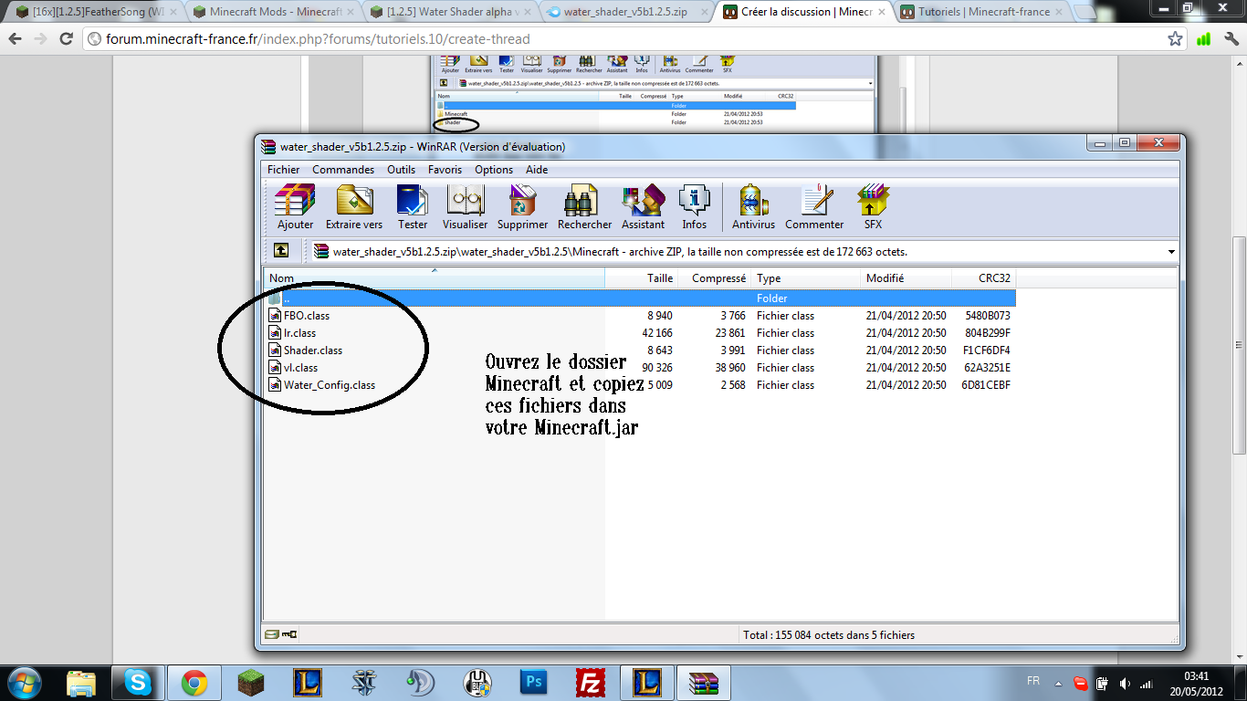Sort by the Nom column header
This screenshot has width=1247, height=701.
click(435, 278)
